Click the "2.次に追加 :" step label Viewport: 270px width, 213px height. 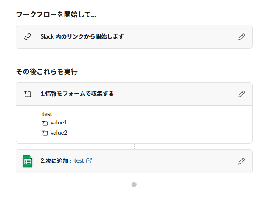(56, 161)
